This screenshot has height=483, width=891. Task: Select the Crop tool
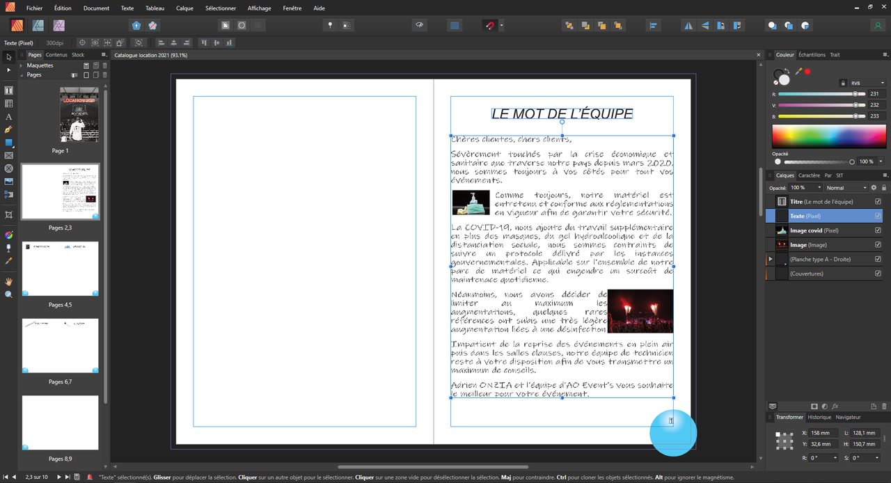(x=8, y=215)
